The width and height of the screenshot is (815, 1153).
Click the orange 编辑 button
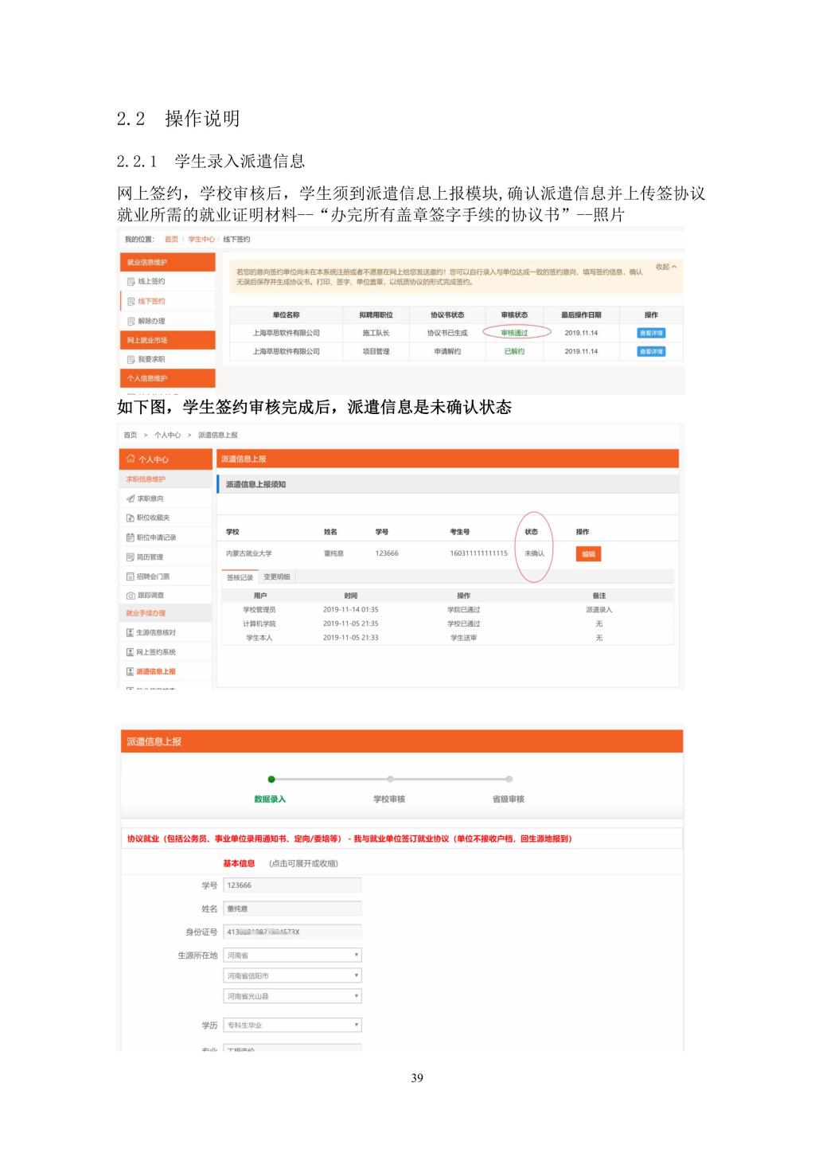coord(588,554)
